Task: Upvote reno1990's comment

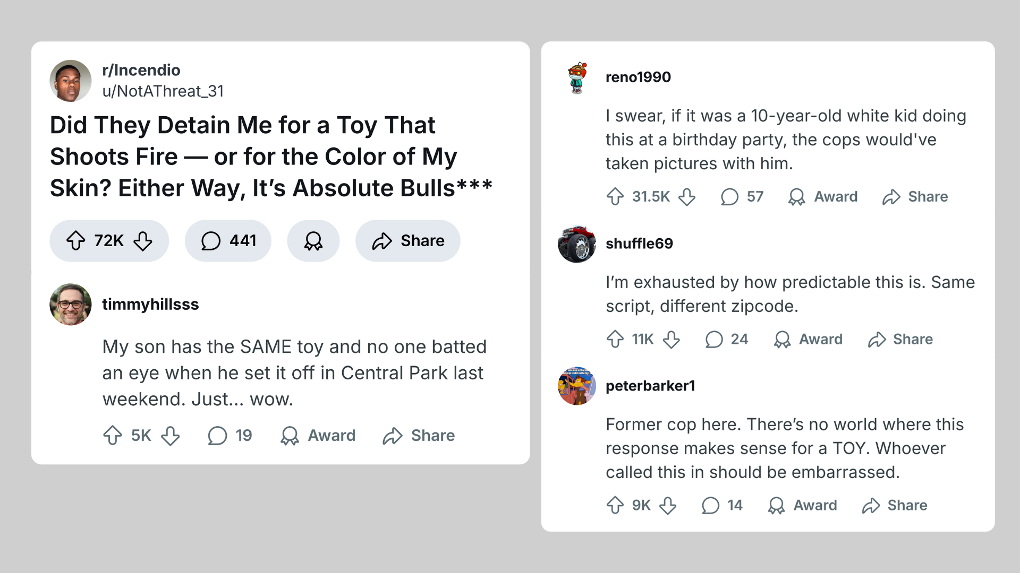Action: (x=615, y=197)
